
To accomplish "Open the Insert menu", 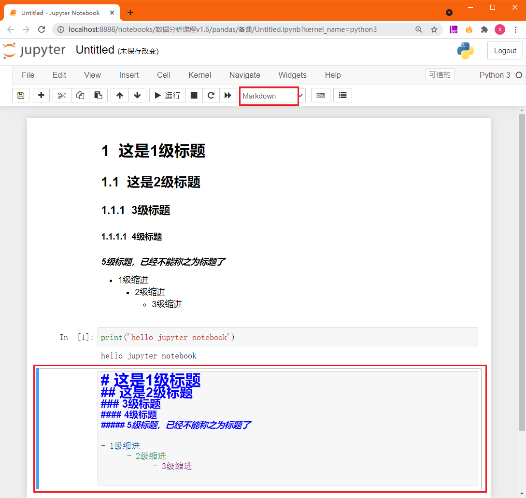I will 129,75.
